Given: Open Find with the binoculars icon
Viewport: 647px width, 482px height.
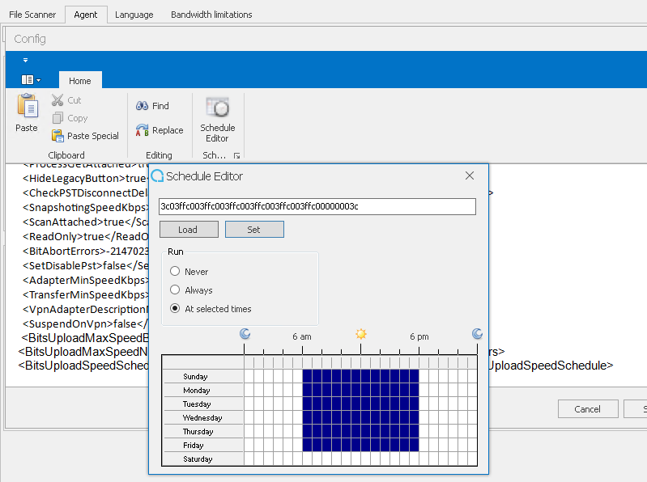Looking at the screenshot, I should [142, 106].
